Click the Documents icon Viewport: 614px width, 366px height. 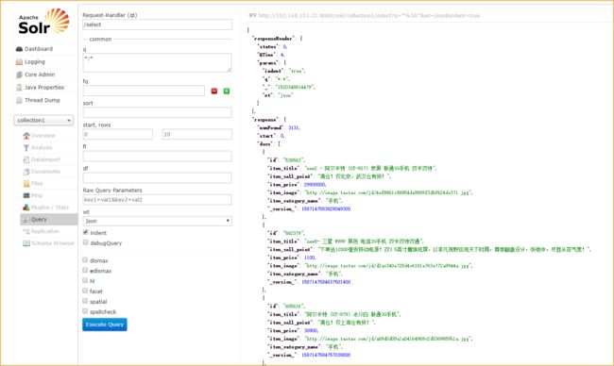click(x=26, y=172)
